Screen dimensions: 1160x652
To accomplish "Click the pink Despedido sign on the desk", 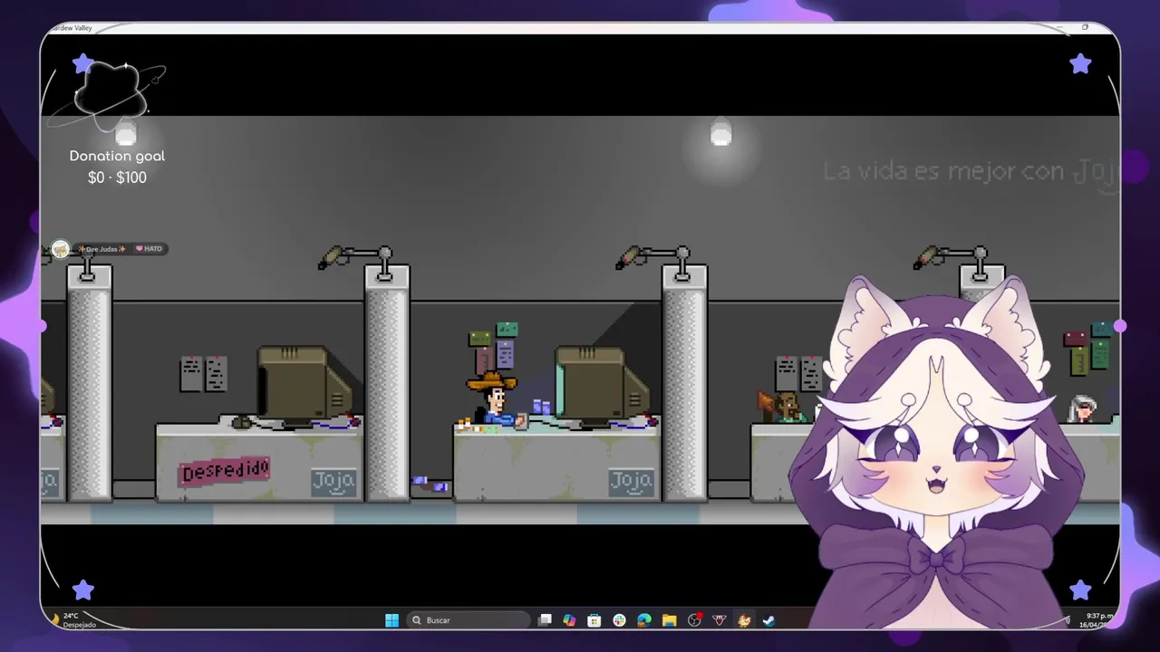I will click(x=225, y=471).
